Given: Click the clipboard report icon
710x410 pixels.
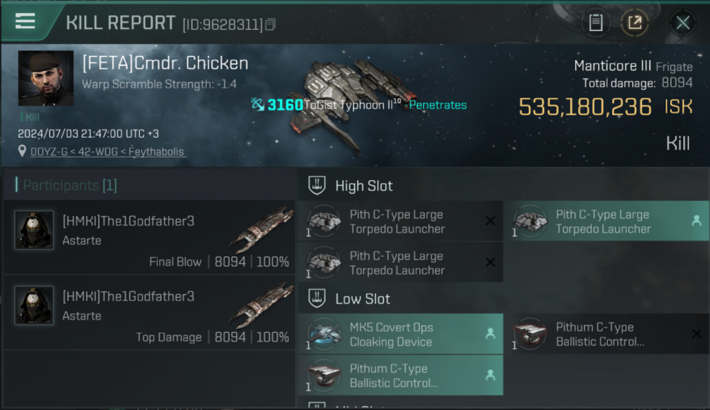Looking at the screenshot, I should pos(595,23).
